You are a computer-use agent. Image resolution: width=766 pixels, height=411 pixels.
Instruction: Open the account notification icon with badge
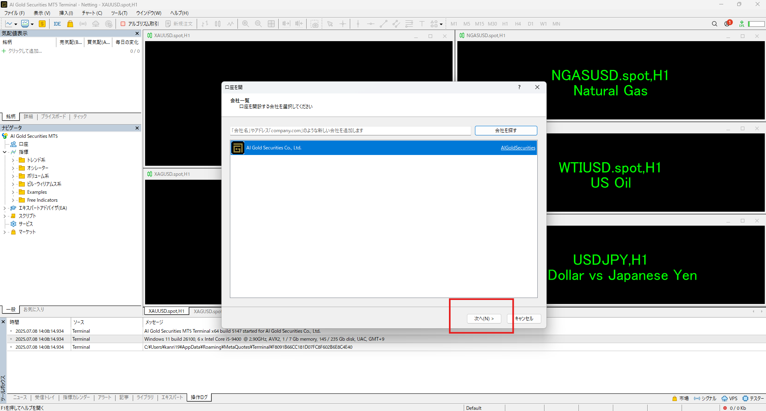[728, 24]
